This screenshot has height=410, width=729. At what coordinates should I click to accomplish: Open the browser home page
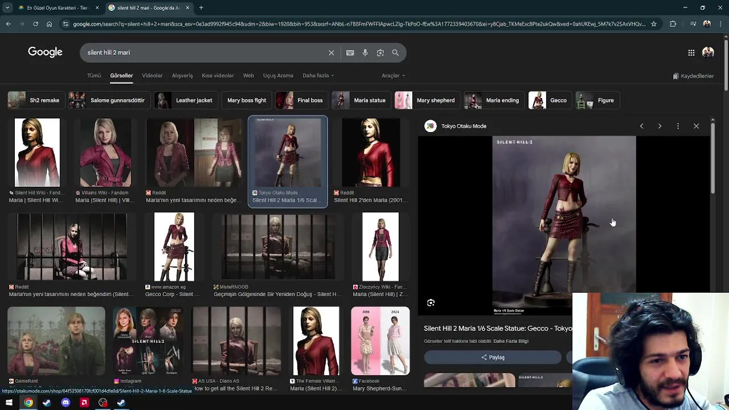[x=49, y=24]
